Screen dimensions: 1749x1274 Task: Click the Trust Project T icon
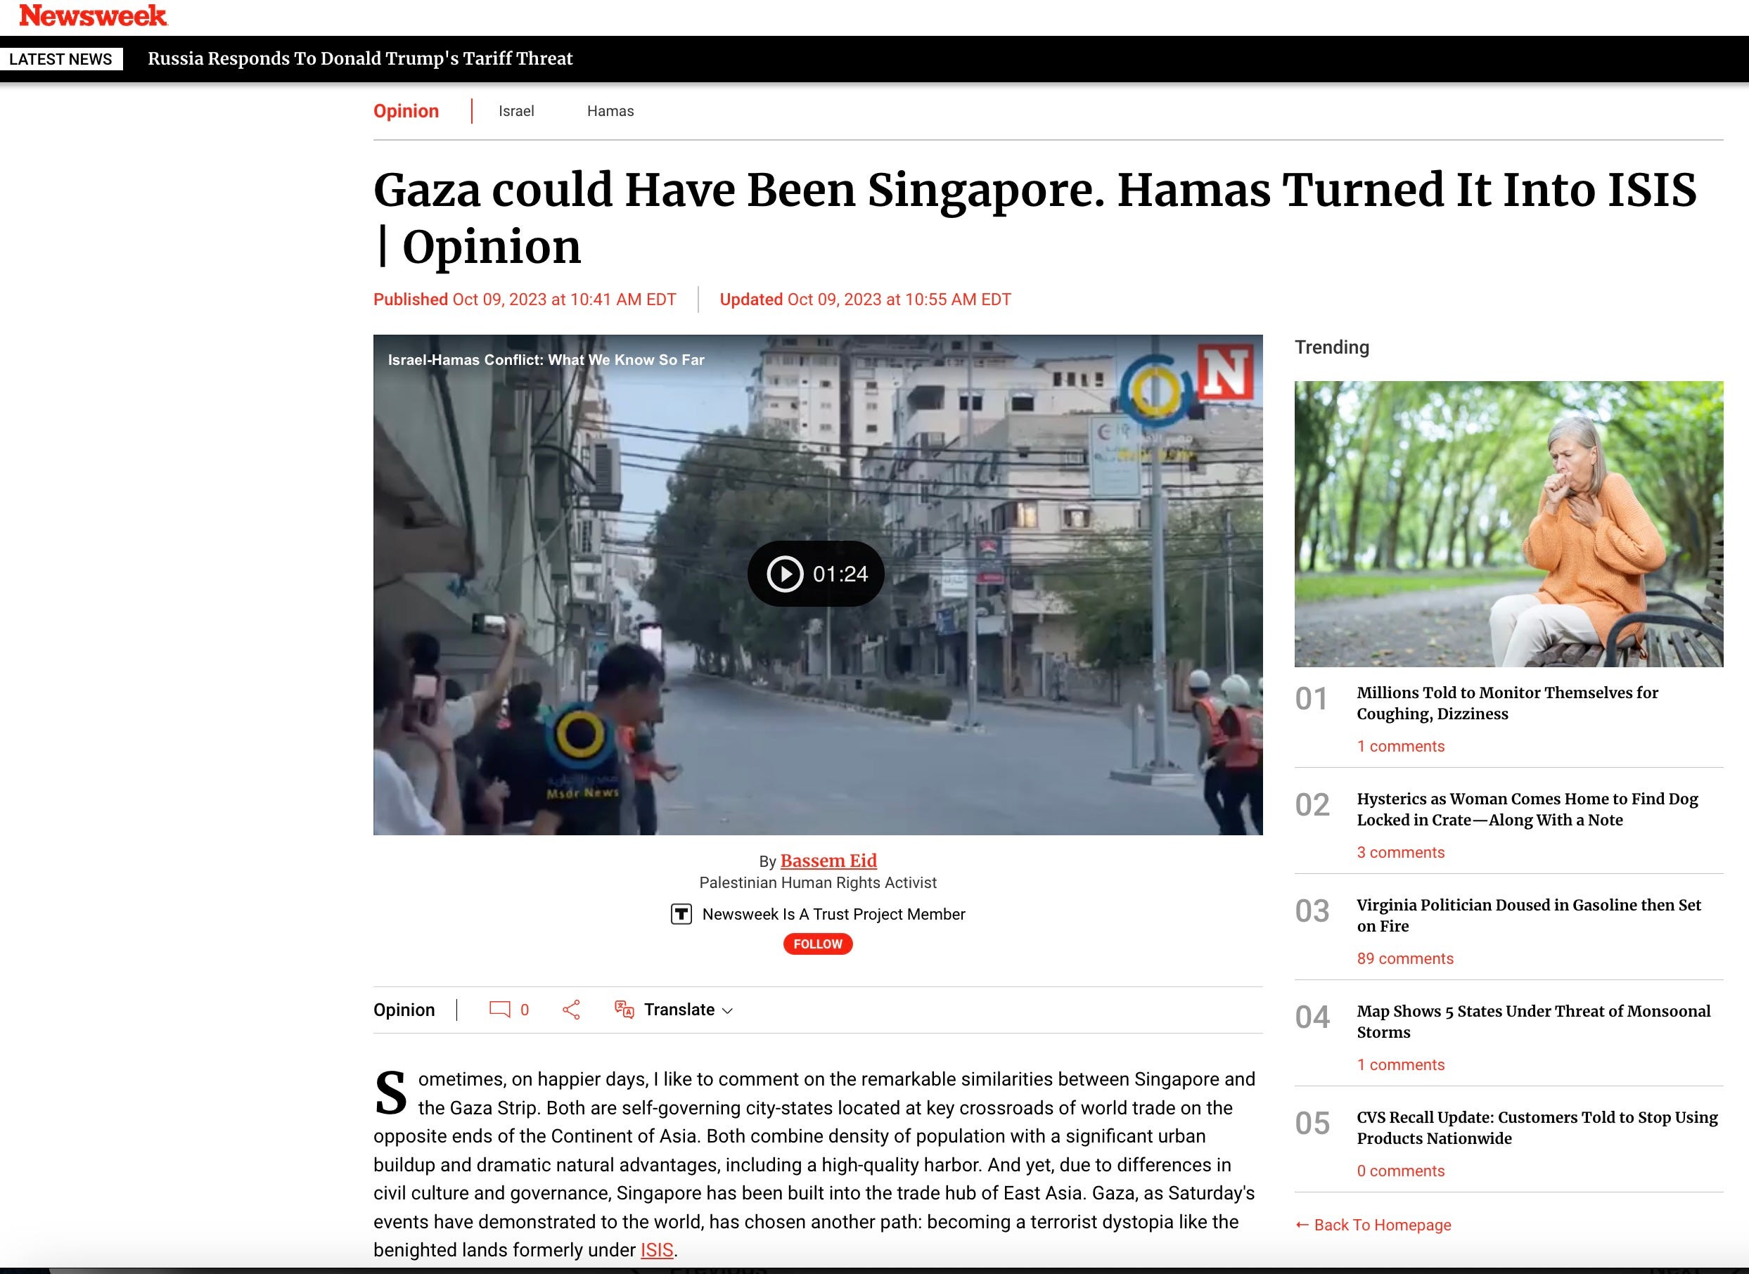point(681,914)
